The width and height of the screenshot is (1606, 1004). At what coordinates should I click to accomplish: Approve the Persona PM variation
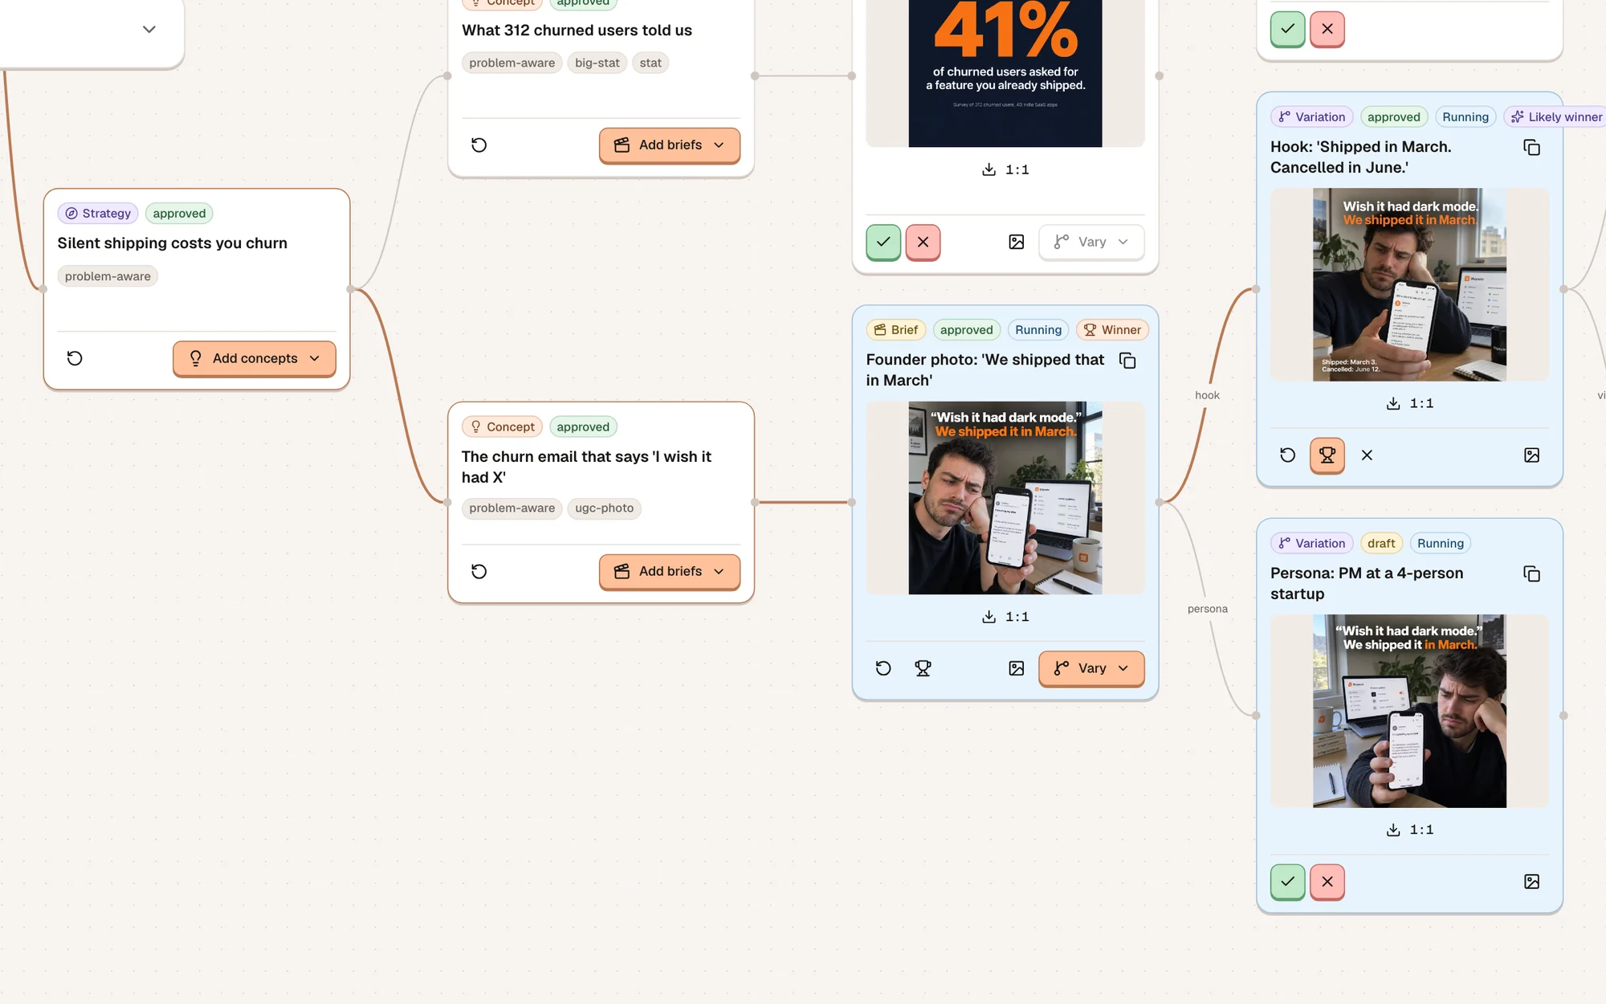tap(1287, 882)
